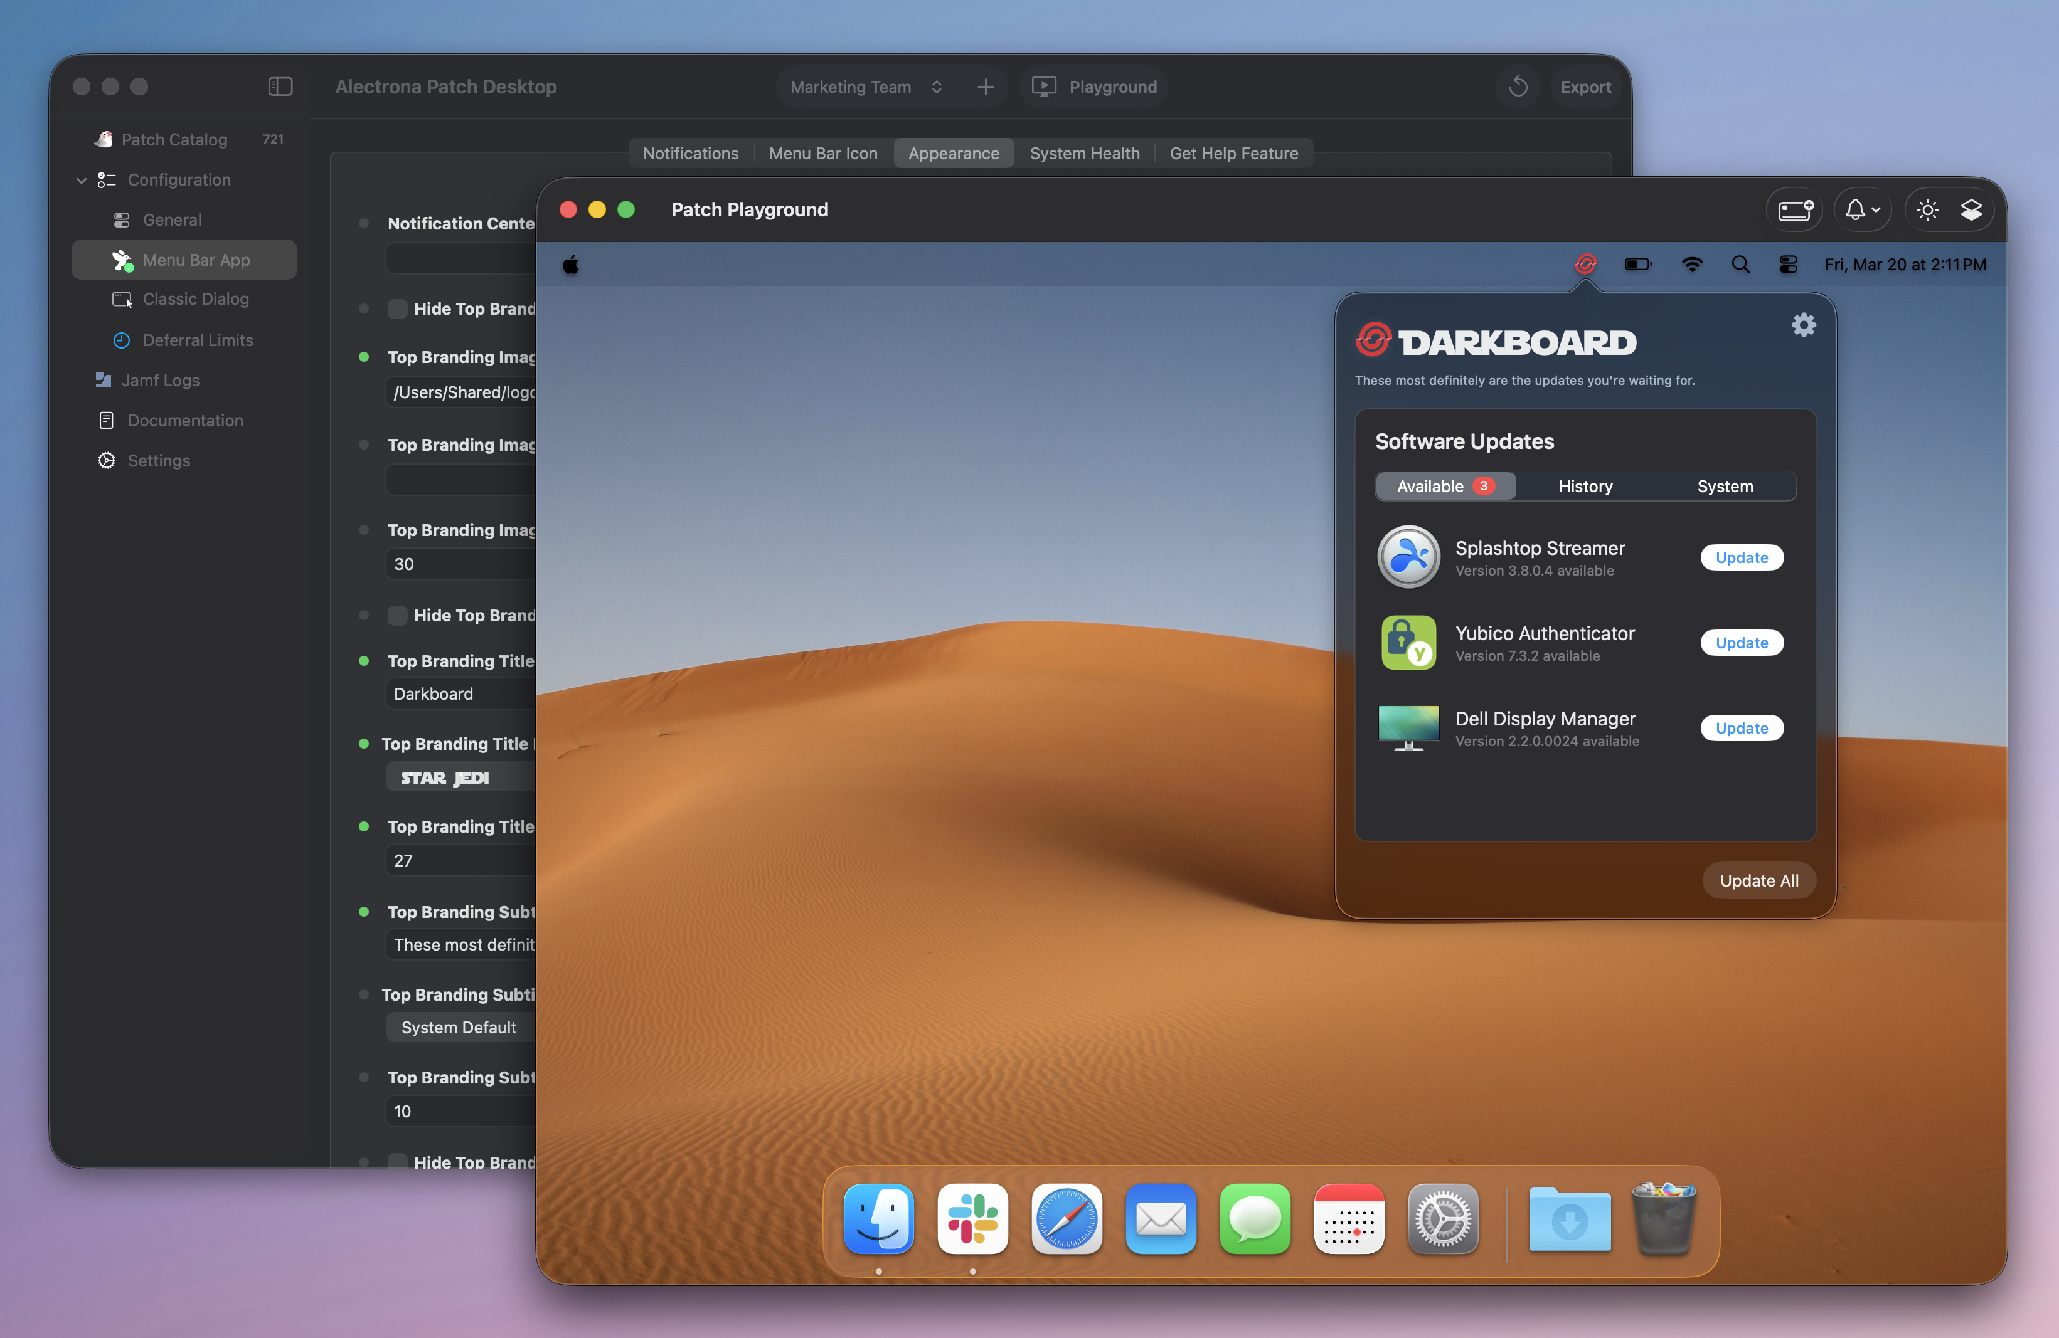Screen dimensions: 2059x1338
Task: Click the revert arrow icon beside Export
Action: 1518,87
